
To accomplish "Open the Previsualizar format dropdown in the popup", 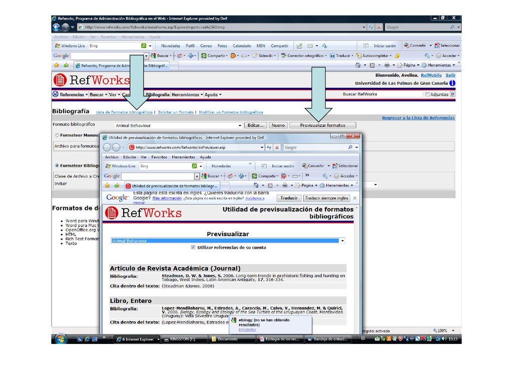I will click(228, 241).
